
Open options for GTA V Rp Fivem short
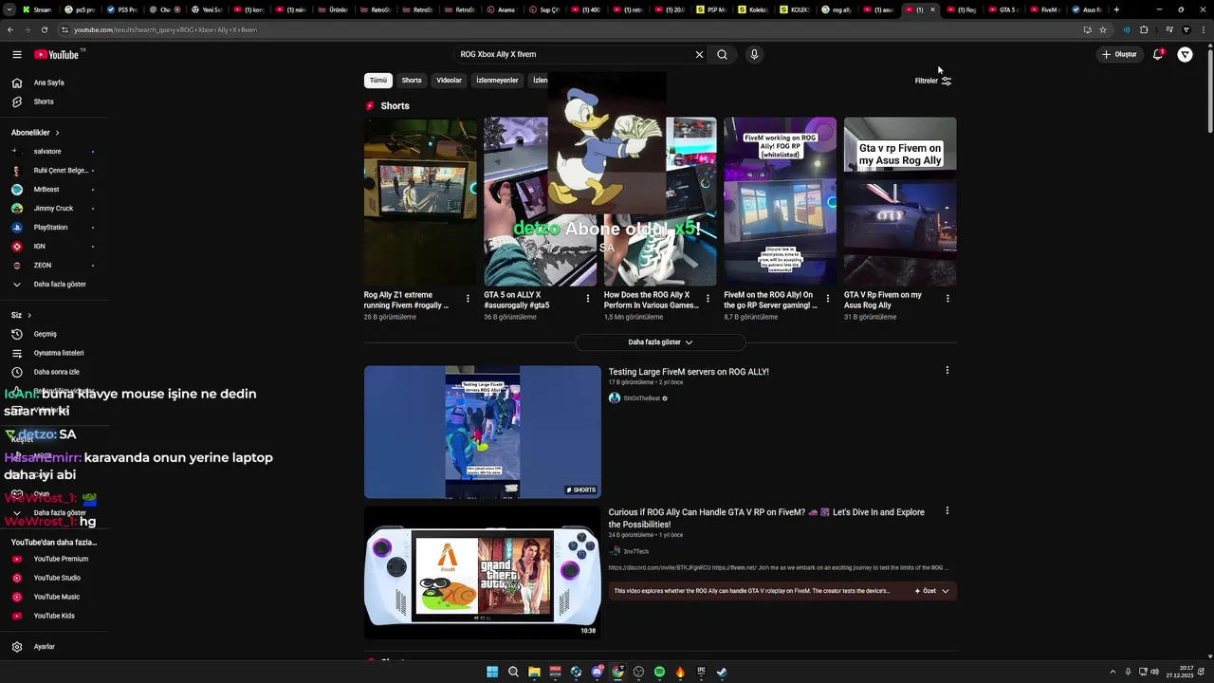click(947, 299)
